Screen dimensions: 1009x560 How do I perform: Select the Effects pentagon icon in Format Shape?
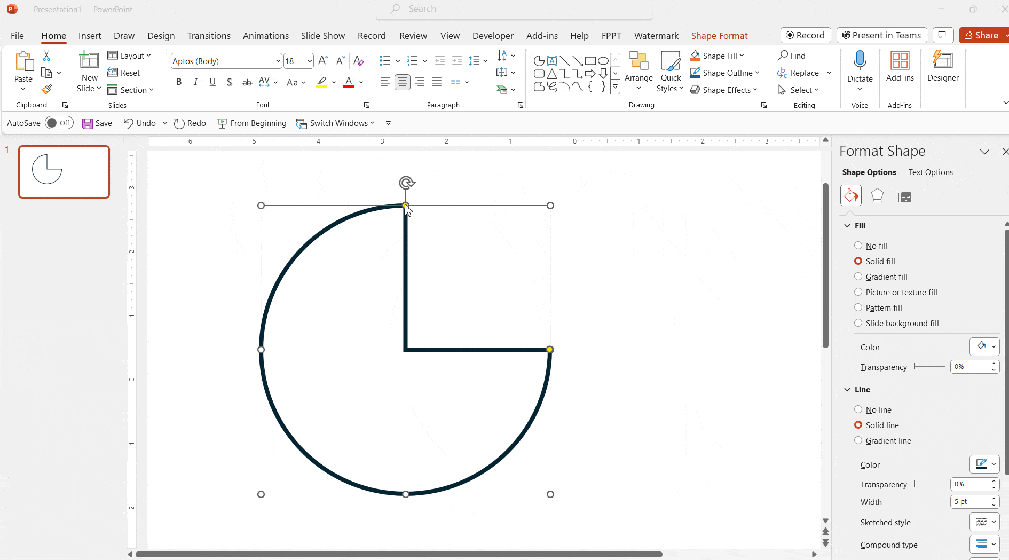coord(877,195)
